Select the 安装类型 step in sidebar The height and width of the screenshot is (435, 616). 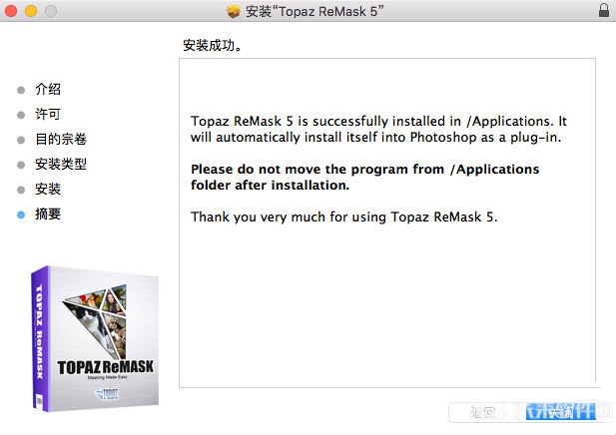pyautogui.click(x=61, y=164)
